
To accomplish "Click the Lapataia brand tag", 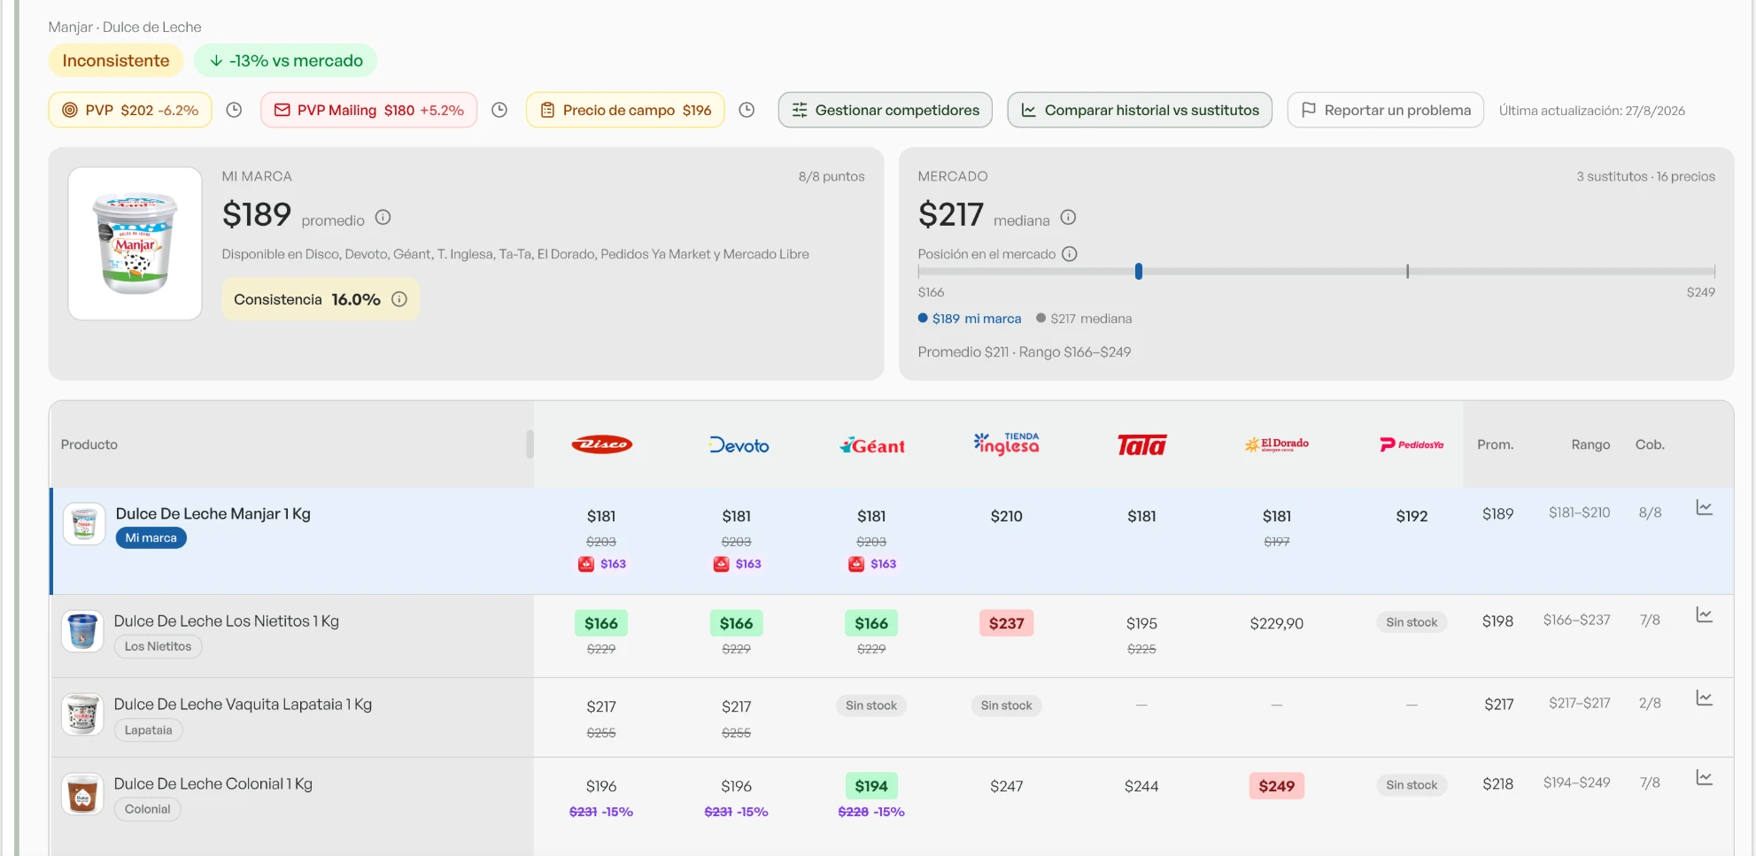I will [149, 730].
